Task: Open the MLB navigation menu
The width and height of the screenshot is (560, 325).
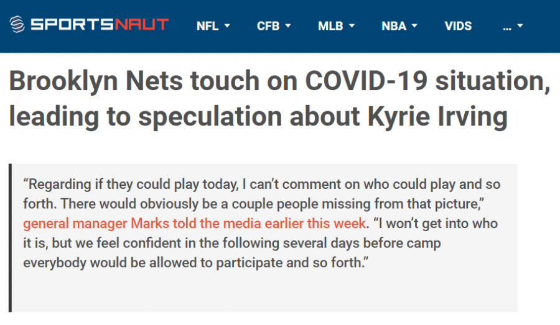Action: (330, 26)
